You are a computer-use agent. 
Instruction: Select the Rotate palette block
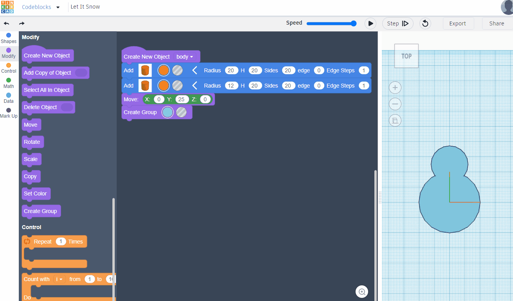tap(33, 142)
